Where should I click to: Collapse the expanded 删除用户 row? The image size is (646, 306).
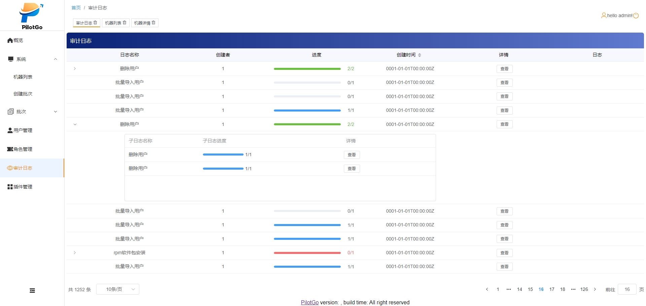click(75, 124)
